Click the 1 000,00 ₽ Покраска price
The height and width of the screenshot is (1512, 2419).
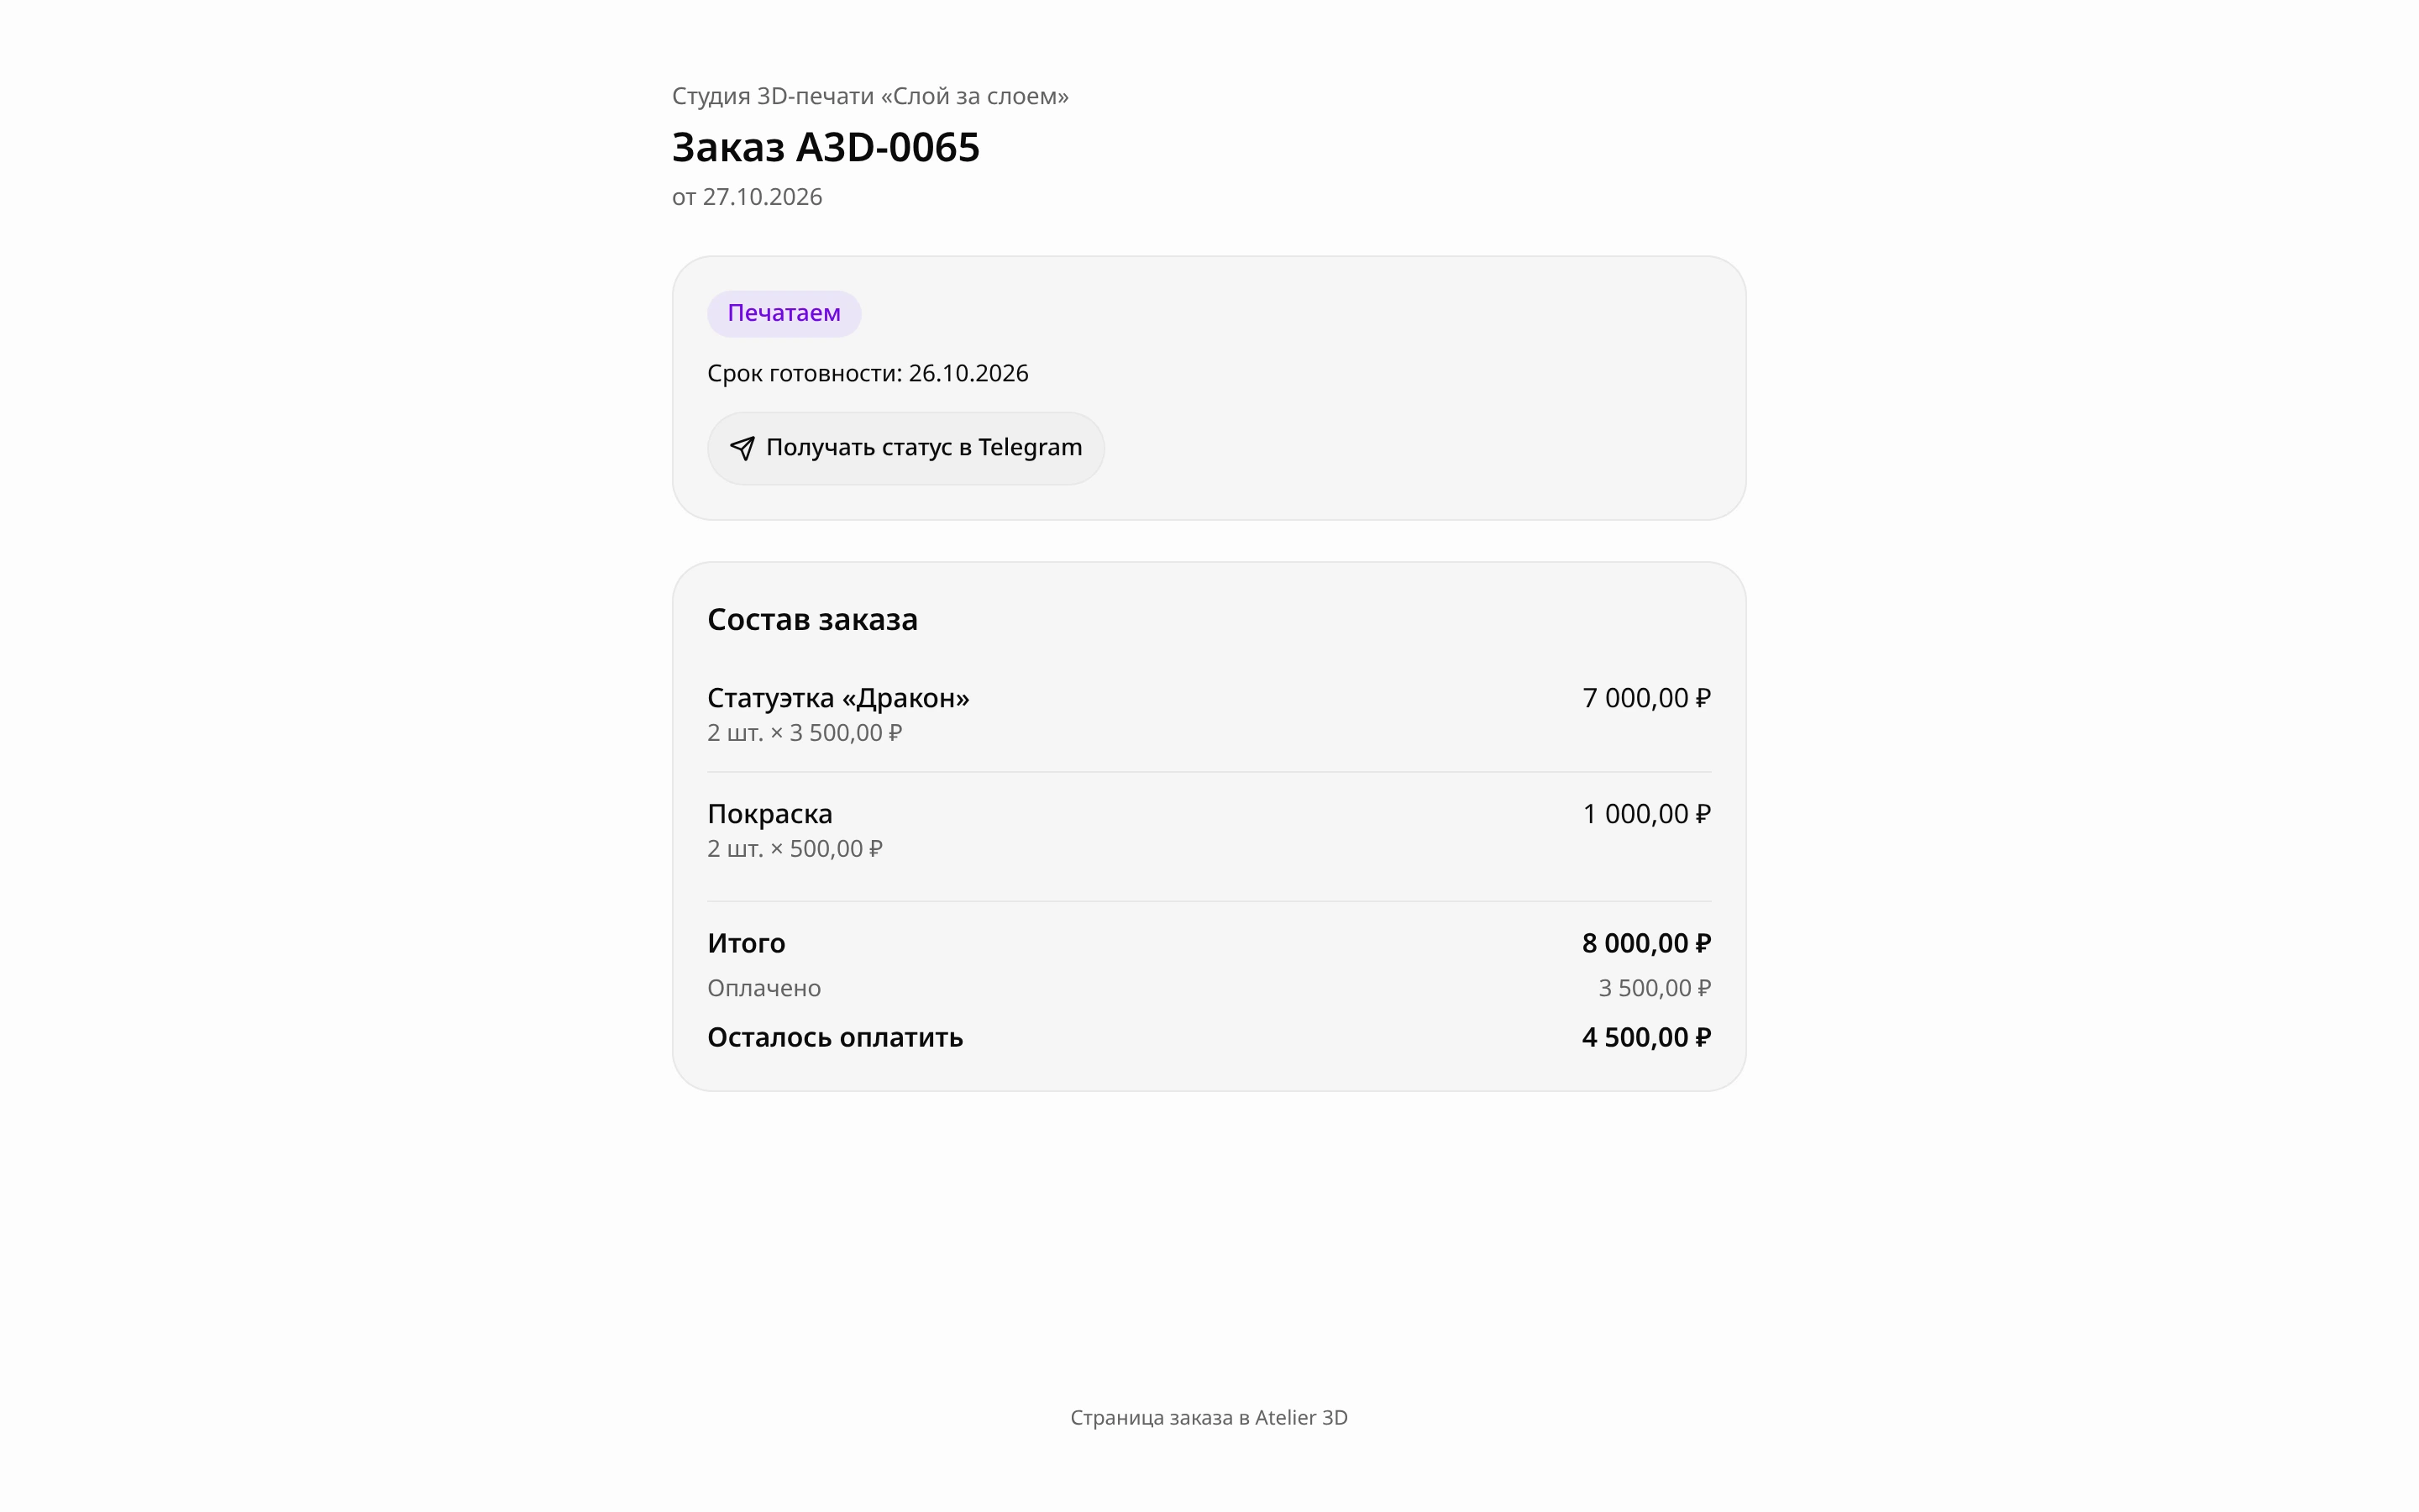pyautogui.click(x=1646, y=814)
